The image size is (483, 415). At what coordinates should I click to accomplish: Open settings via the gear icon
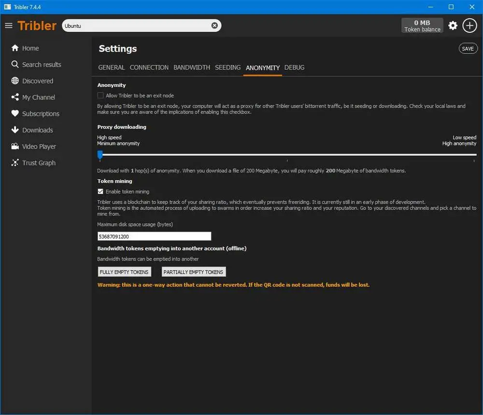tap(453, 26)
